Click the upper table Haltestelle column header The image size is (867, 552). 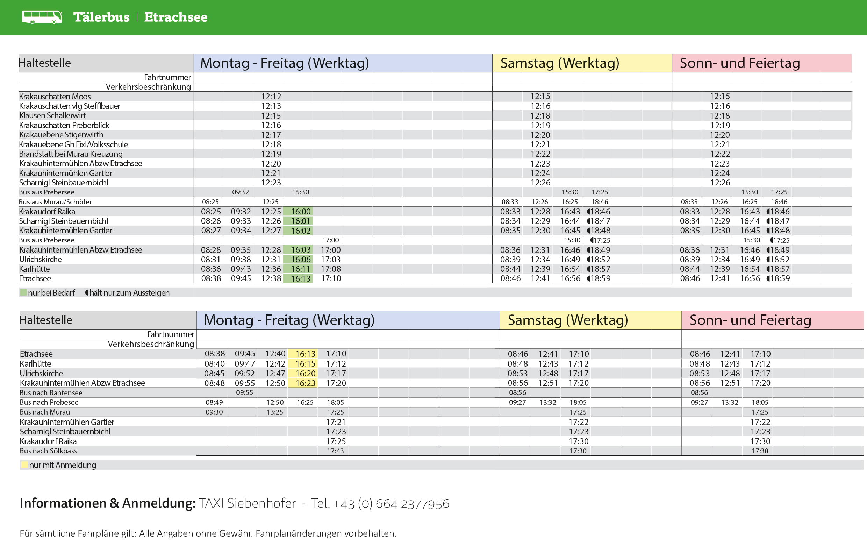tap(45, 63)
